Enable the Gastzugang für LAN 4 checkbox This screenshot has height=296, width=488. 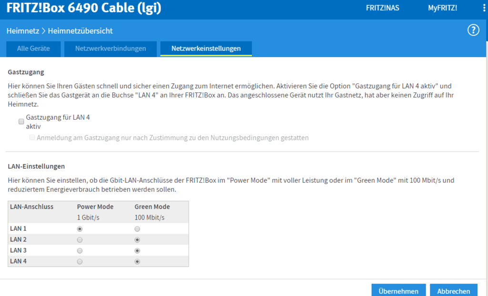[x=21, y=122]
